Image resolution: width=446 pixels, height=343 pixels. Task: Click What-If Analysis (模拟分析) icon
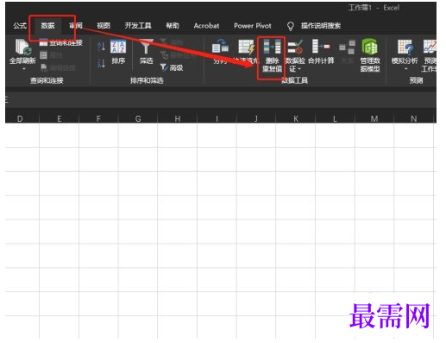pos(405,47)
